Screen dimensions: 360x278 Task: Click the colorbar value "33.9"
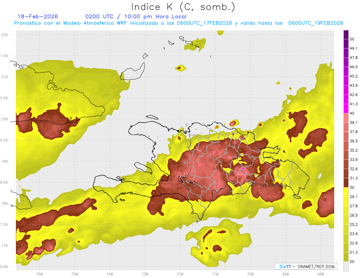[354, 160]
